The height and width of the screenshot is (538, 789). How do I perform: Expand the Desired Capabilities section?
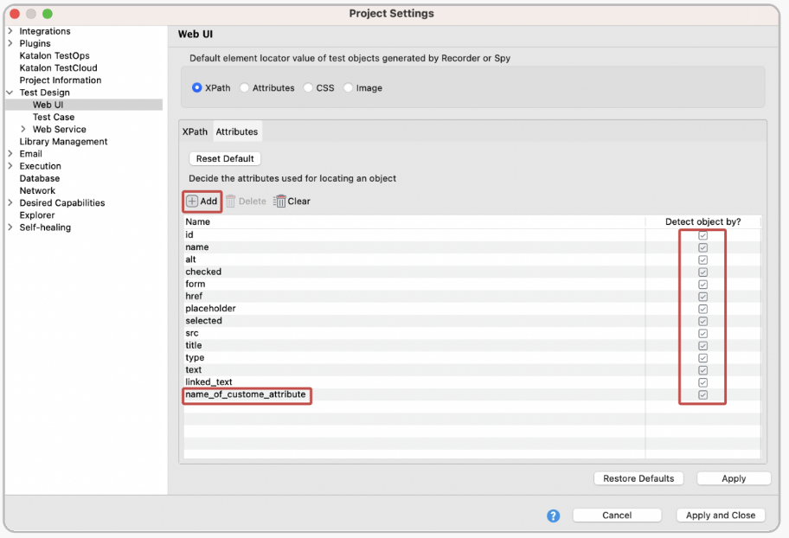pos(9,202)
